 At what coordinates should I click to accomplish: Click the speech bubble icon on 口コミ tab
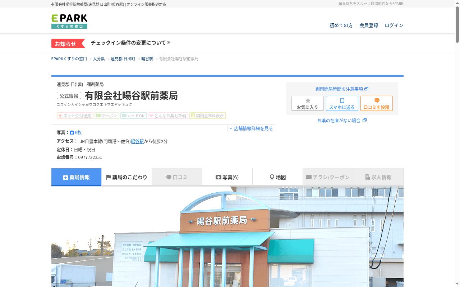pyautogui.click(x=169, y=177)
